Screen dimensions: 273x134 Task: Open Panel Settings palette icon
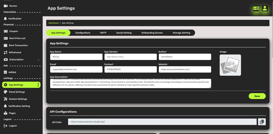coord(6,92)
